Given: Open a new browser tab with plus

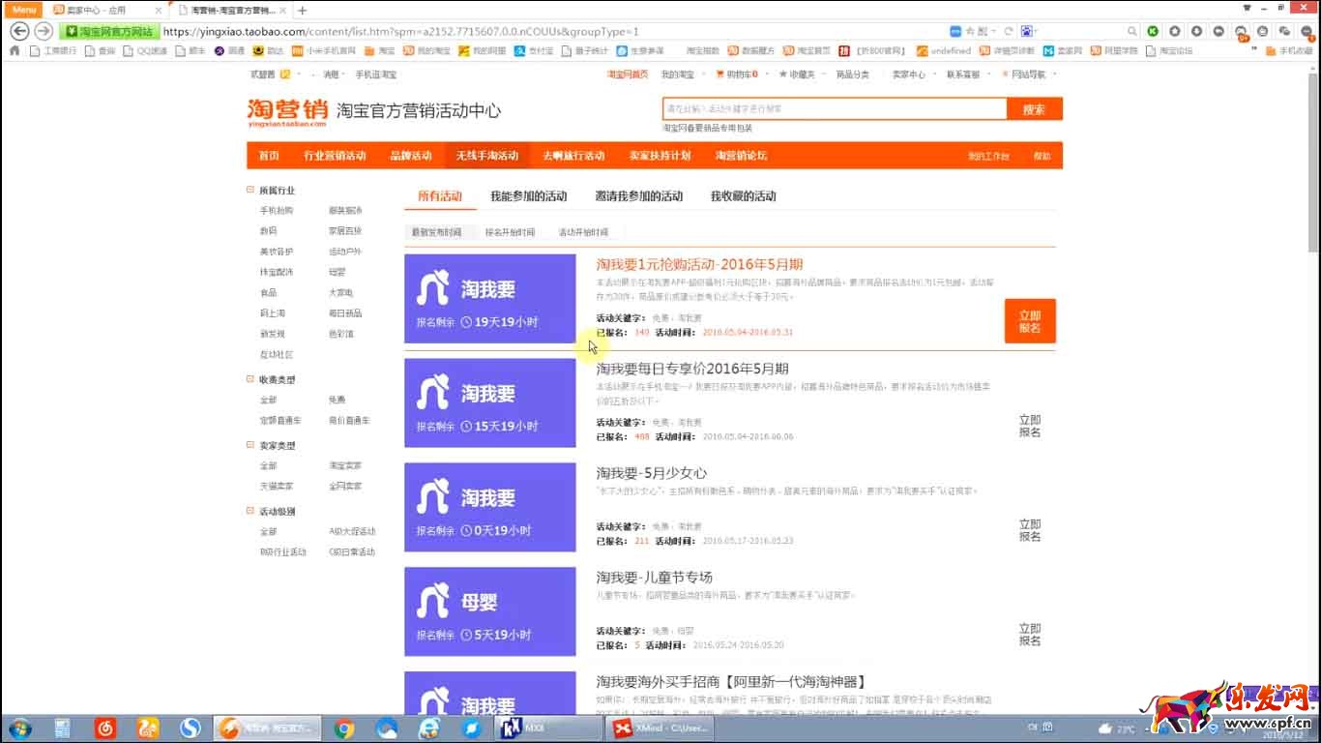Looking at the screenshot, I should pyautogui.click(x=303, y=10).
